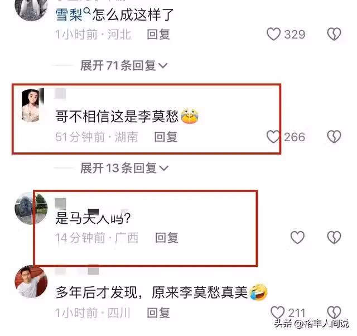Like the 李莫愁 comment with 266 likes
The width and height of the screenshot is (357, 336).
click(273, 137)
